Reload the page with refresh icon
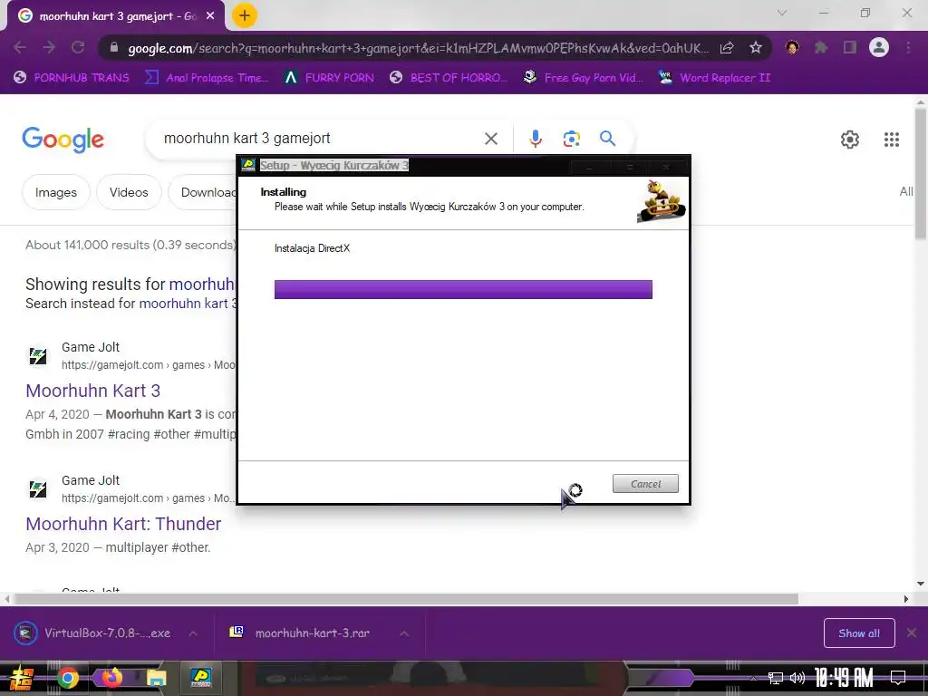The image size is (928, 696). coord(78,47)
